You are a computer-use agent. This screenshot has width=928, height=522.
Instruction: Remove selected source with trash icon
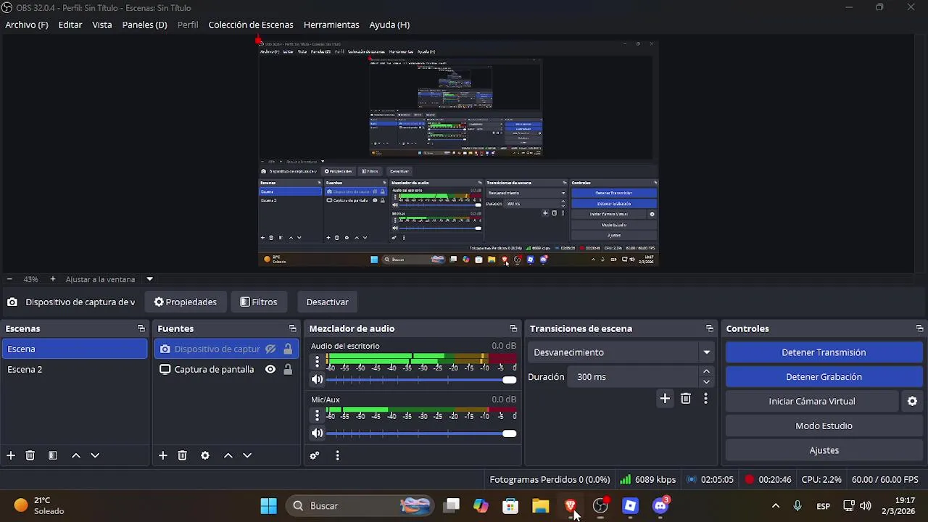click(183, 455)
